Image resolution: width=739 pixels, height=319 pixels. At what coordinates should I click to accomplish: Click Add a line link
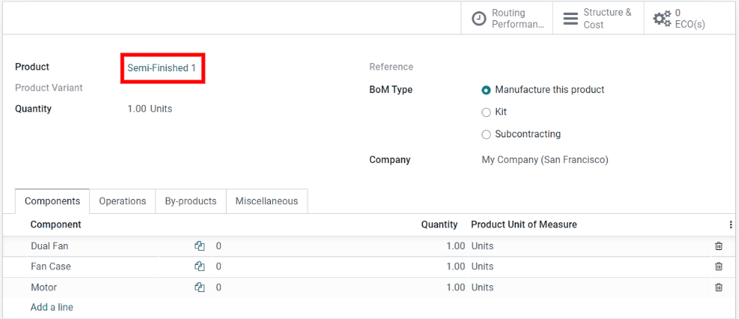pyautogui.click(x=52, y=307)
